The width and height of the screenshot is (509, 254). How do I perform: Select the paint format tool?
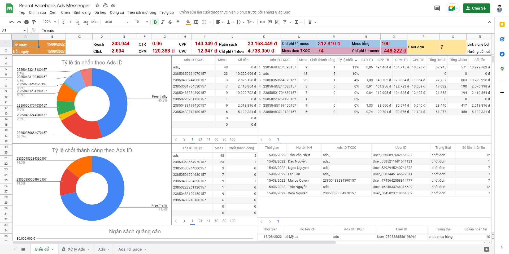coord(34,22)
